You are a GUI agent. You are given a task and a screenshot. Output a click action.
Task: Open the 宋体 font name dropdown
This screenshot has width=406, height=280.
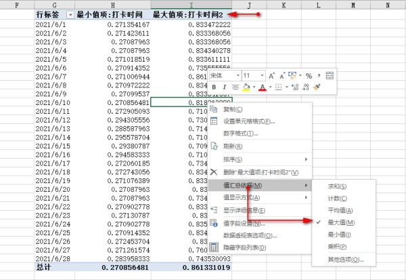click(238, 76)
